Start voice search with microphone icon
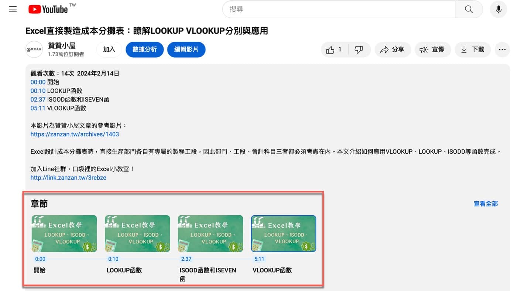 [499, 9]
